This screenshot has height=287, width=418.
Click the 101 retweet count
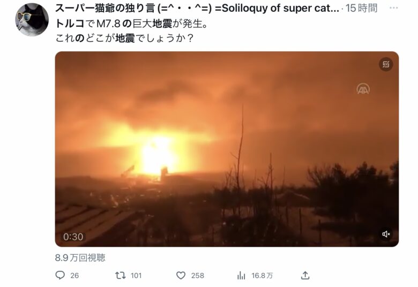(136, 276)
